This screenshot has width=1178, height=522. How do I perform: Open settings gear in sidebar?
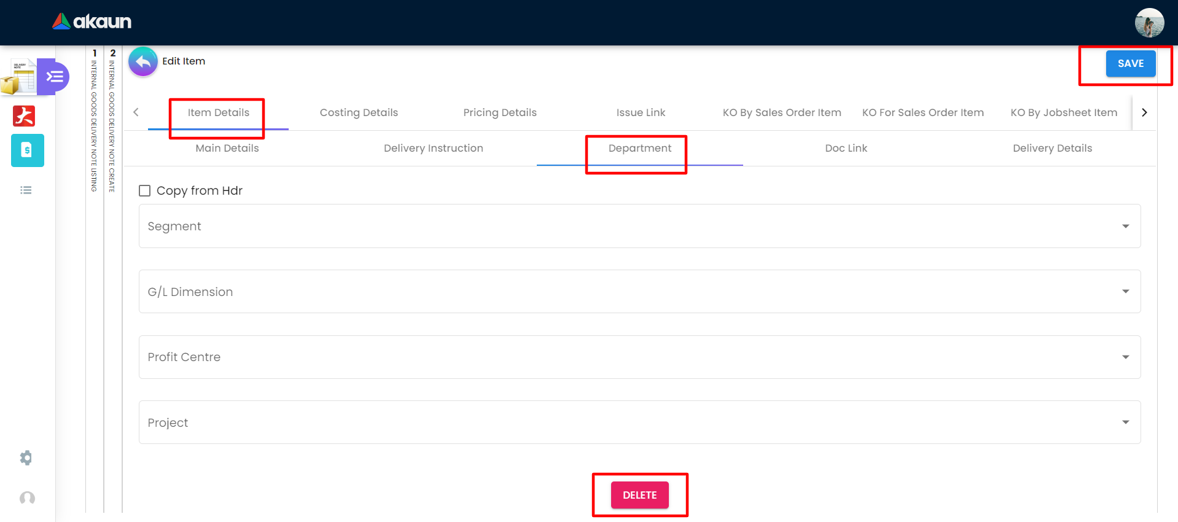click(x=26, y=458)
